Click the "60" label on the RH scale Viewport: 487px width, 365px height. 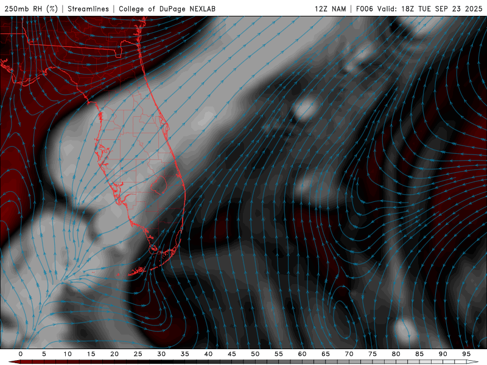302,354
